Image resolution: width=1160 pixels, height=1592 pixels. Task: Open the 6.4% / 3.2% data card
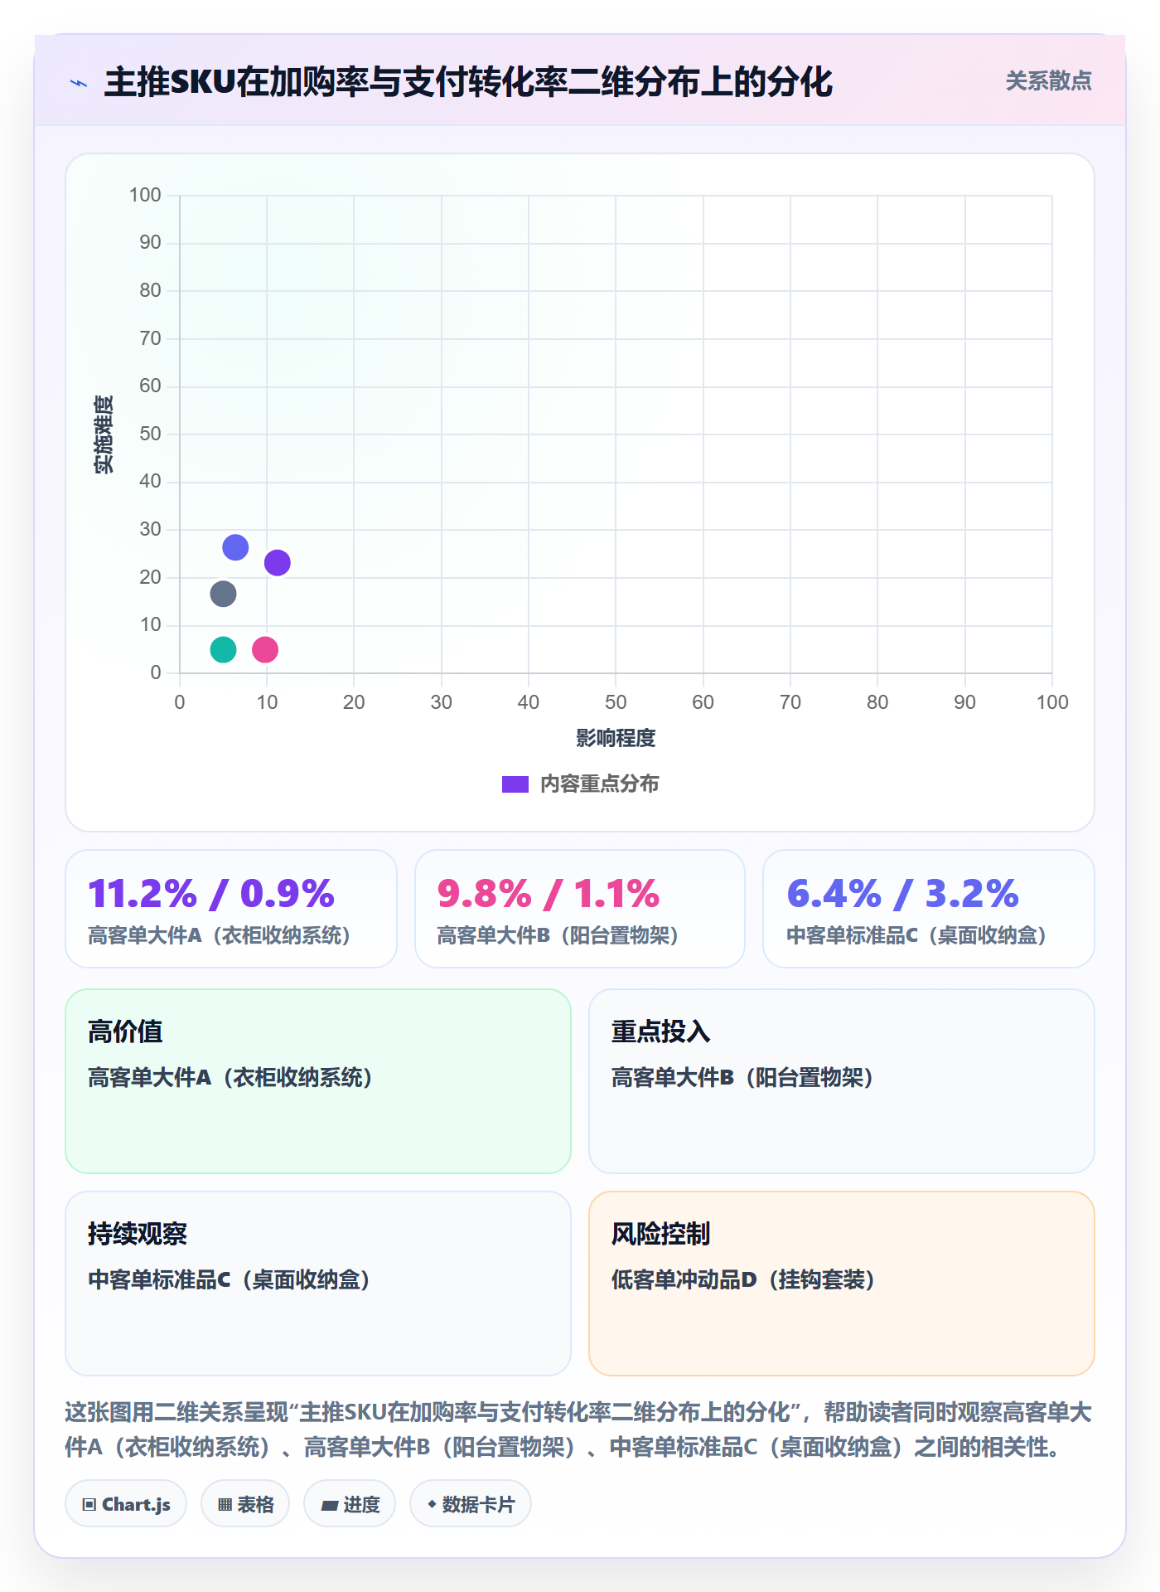929,908
